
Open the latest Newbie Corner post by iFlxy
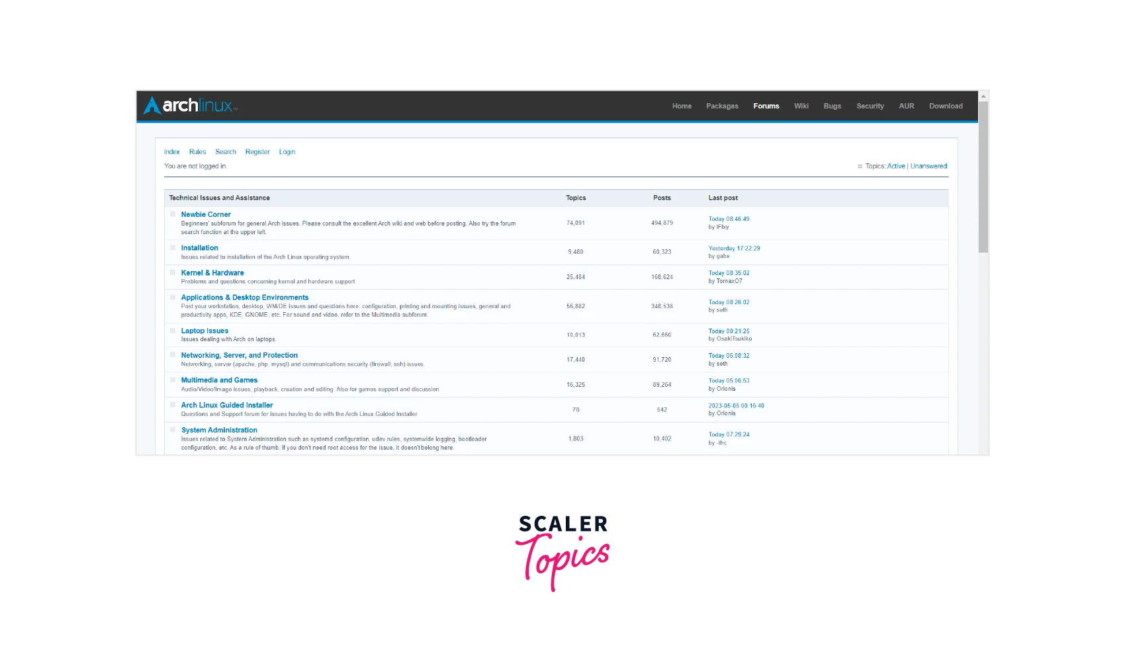tap(728, 219)
